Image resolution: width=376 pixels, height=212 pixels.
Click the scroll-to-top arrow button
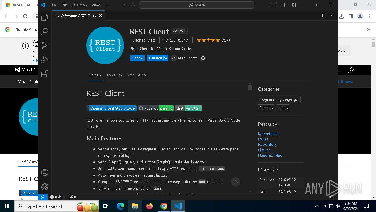click(235, 182)
